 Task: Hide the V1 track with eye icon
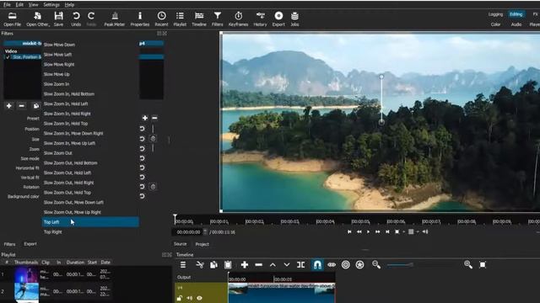point(199,298)
